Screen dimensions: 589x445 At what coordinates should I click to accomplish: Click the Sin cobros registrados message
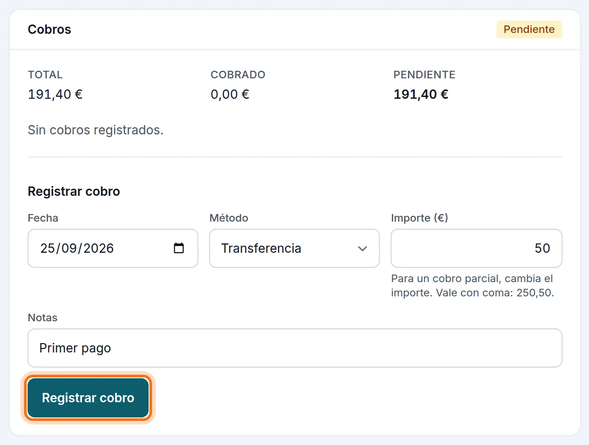pyautogui.click(x=96, y=130)
